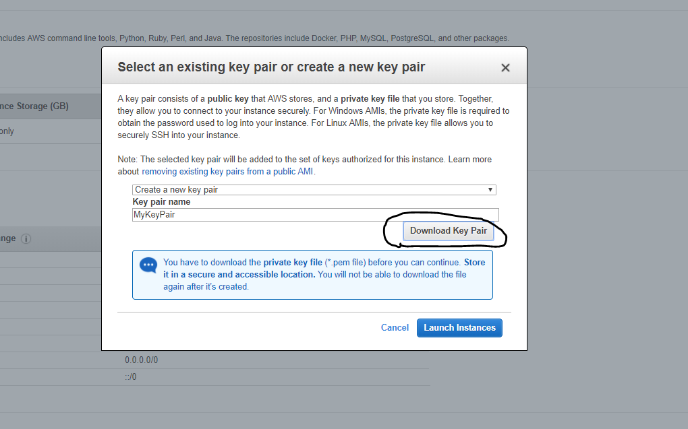Screen dimensions: 688x429
Task: Click the note paragraph starting 'Note: The selected'
Action: (x=304, y=165)
